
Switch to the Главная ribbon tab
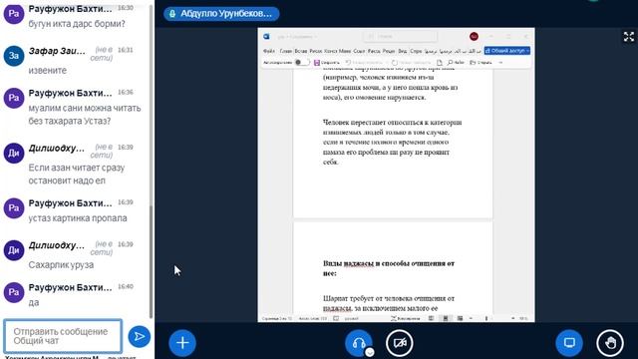(x=286, y=51)
